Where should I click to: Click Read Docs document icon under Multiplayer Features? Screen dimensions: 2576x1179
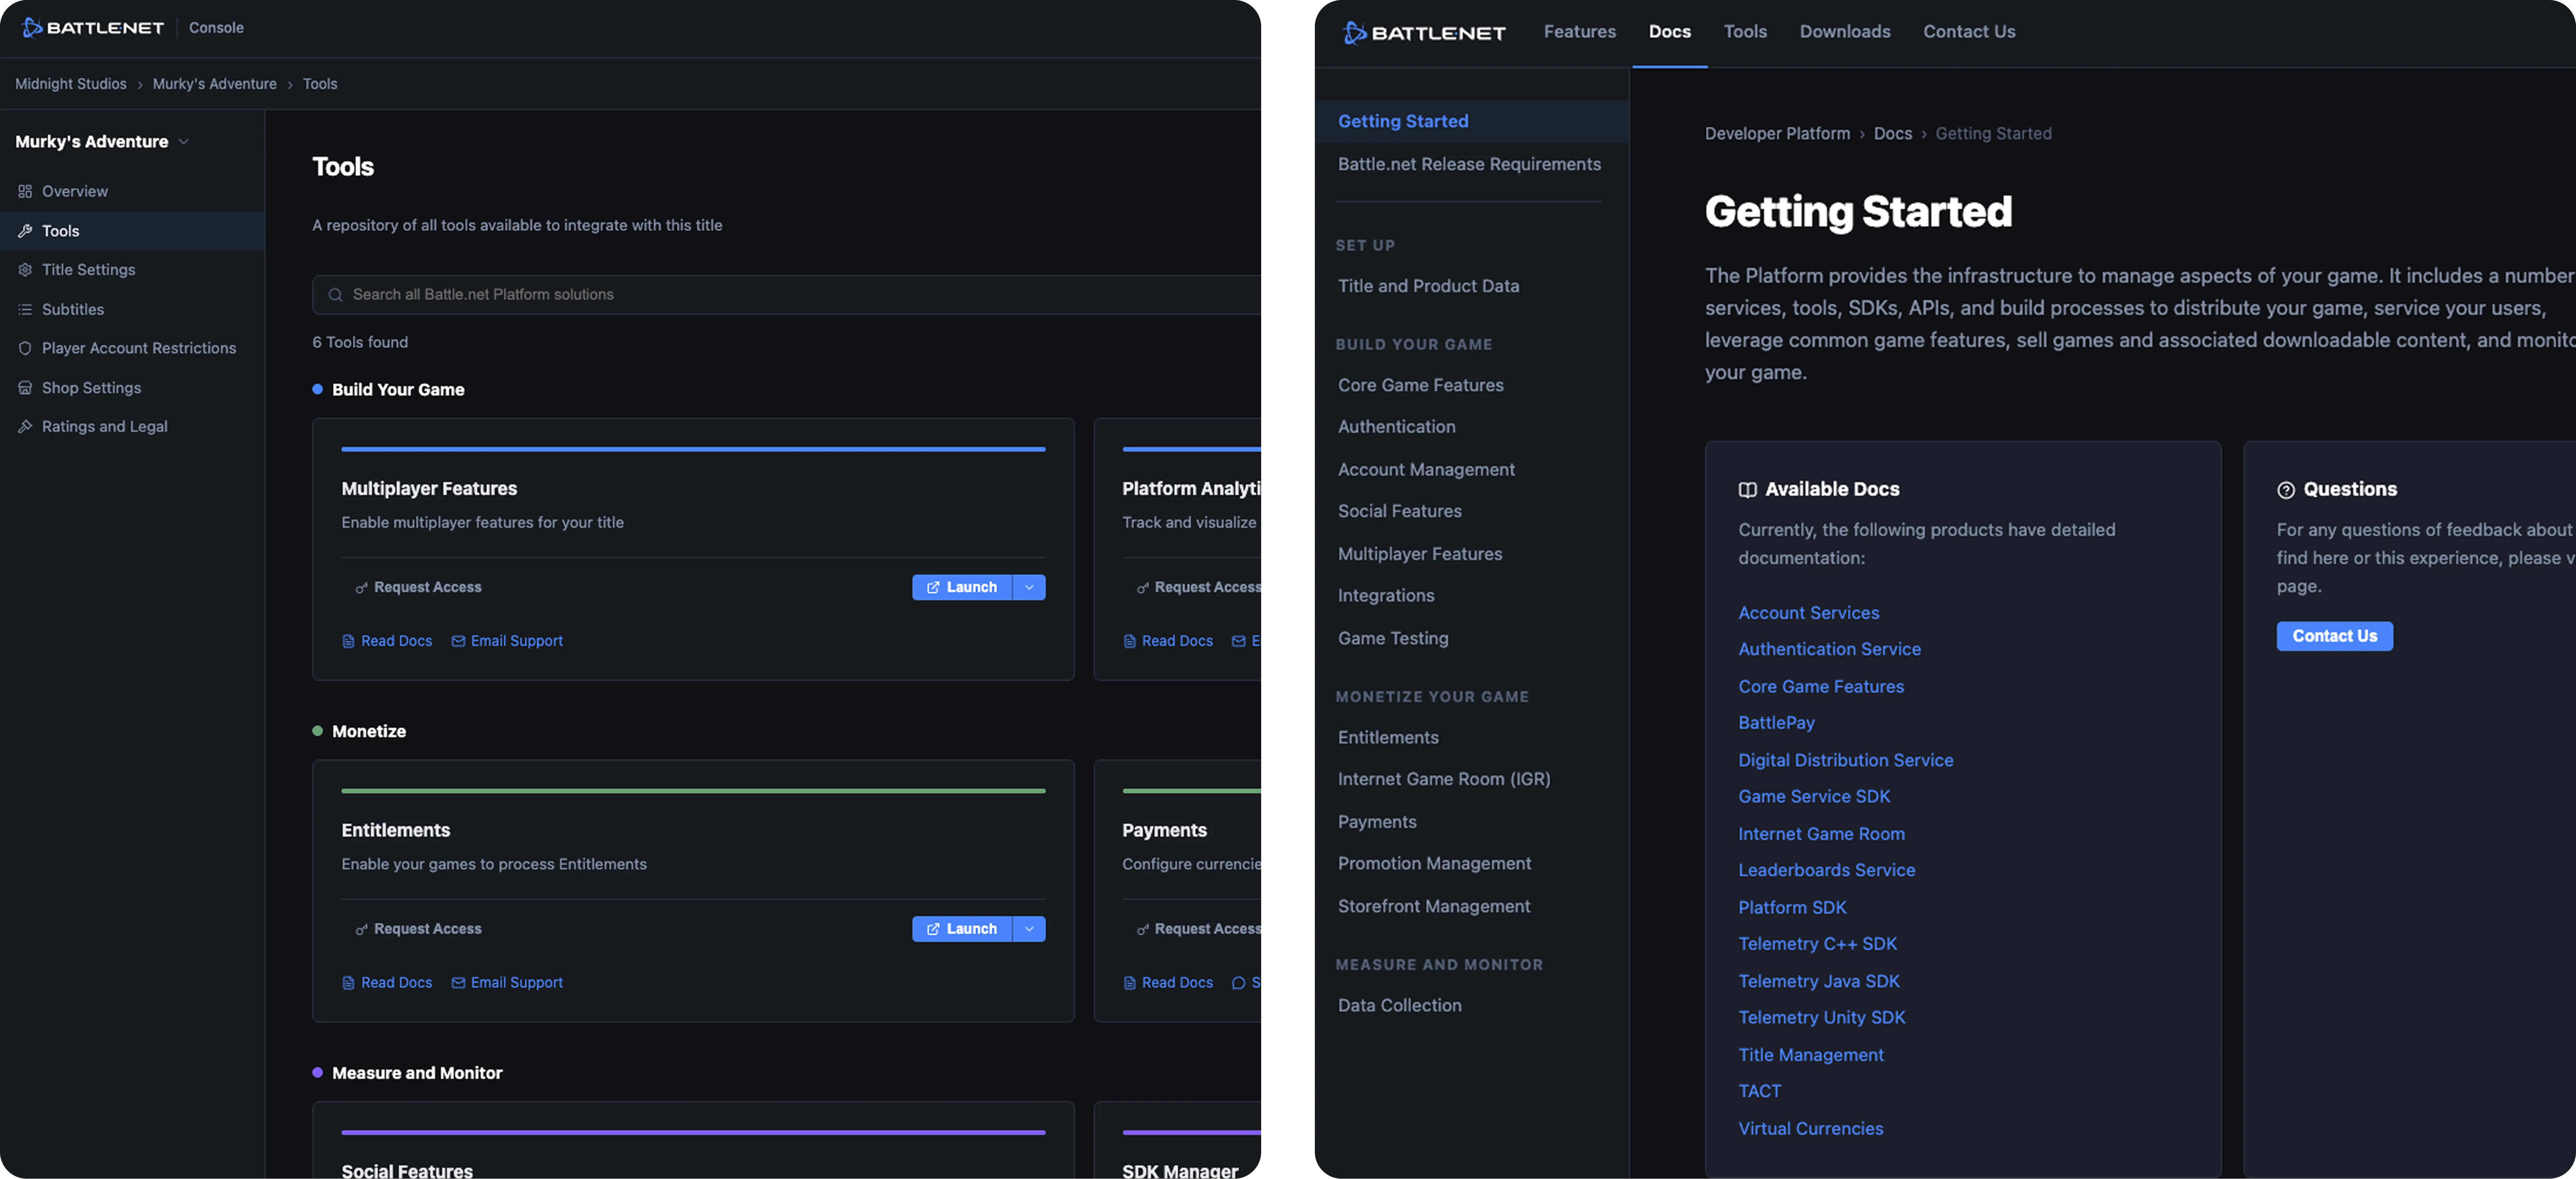pyautogui.click(x=348, y=641)
